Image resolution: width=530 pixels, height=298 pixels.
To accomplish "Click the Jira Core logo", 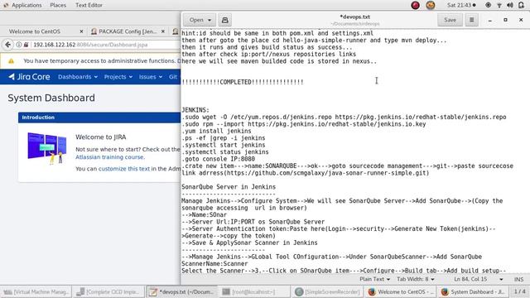I will (x=29, y=77).
